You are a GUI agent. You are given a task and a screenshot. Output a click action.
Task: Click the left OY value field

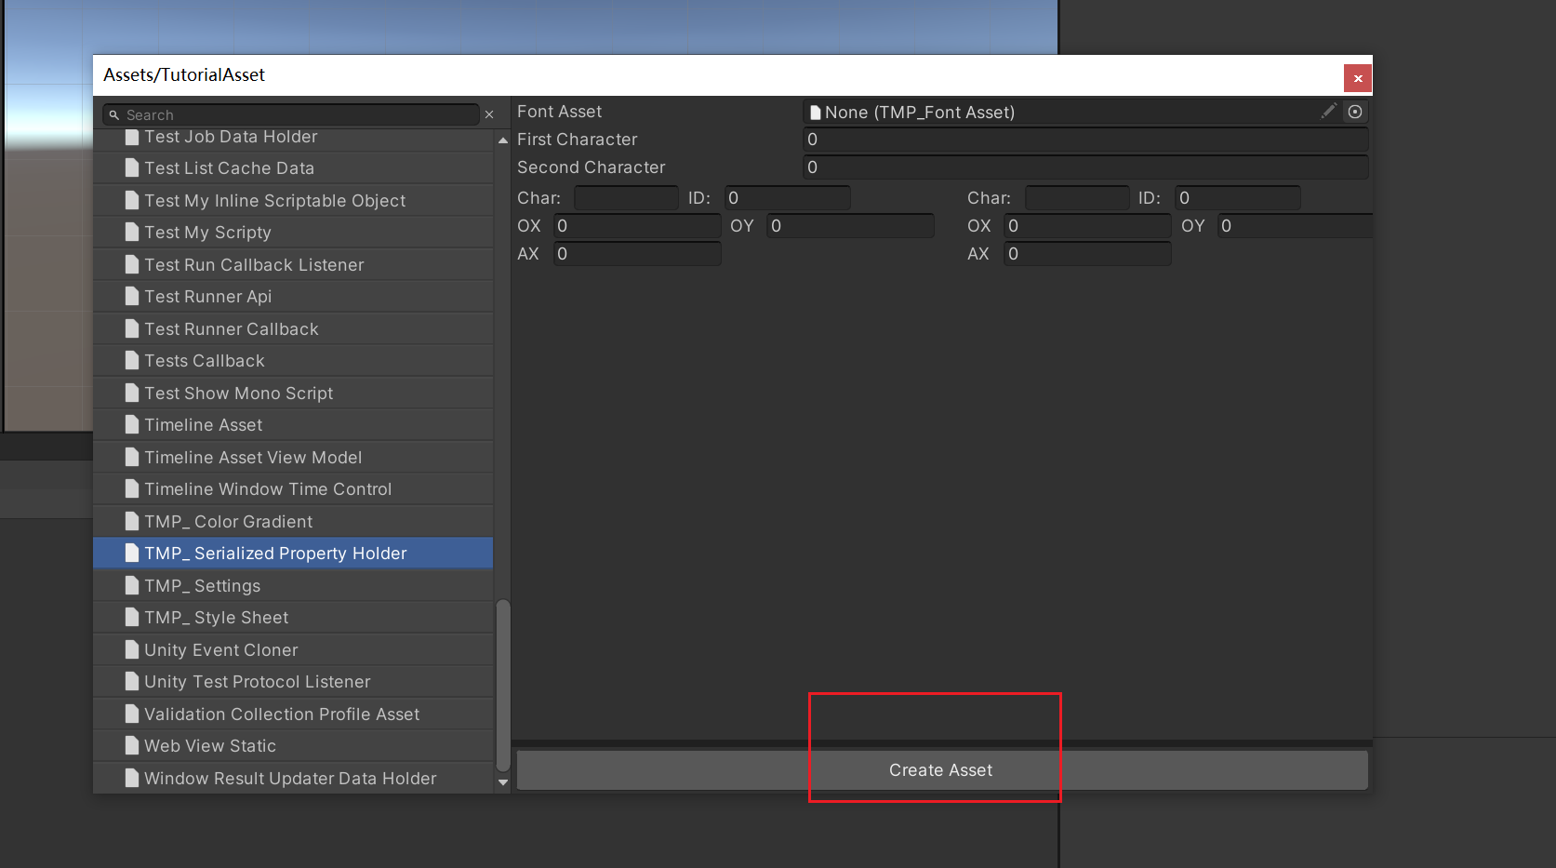(x=850, y=226)
